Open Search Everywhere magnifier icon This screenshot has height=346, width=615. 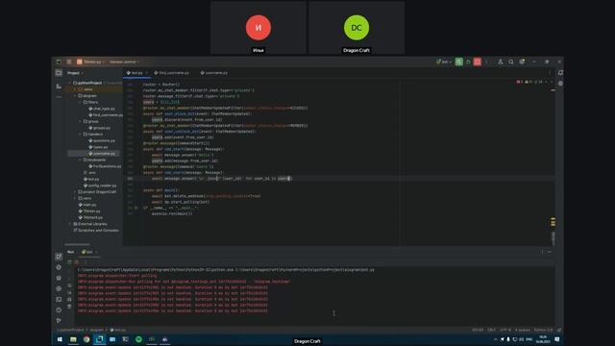tap(511, 62)
